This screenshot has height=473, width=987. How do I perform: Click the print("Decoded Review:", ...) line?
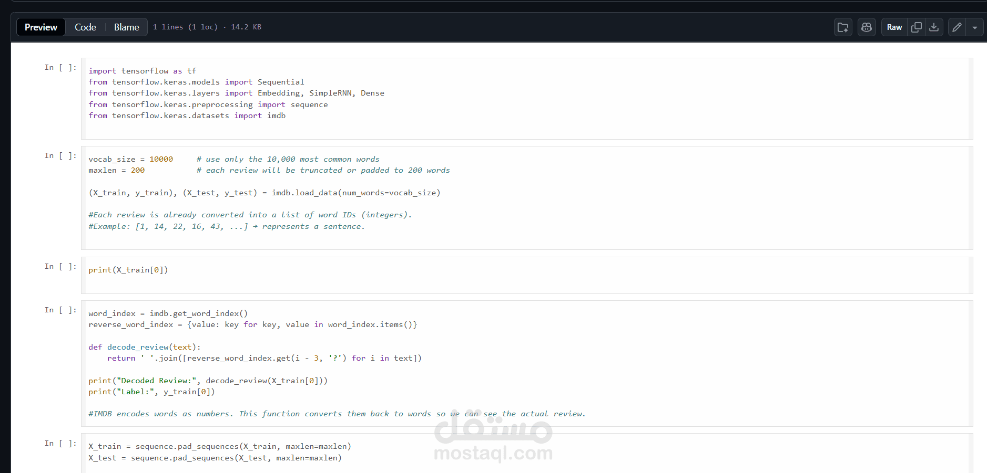point(208,381)
